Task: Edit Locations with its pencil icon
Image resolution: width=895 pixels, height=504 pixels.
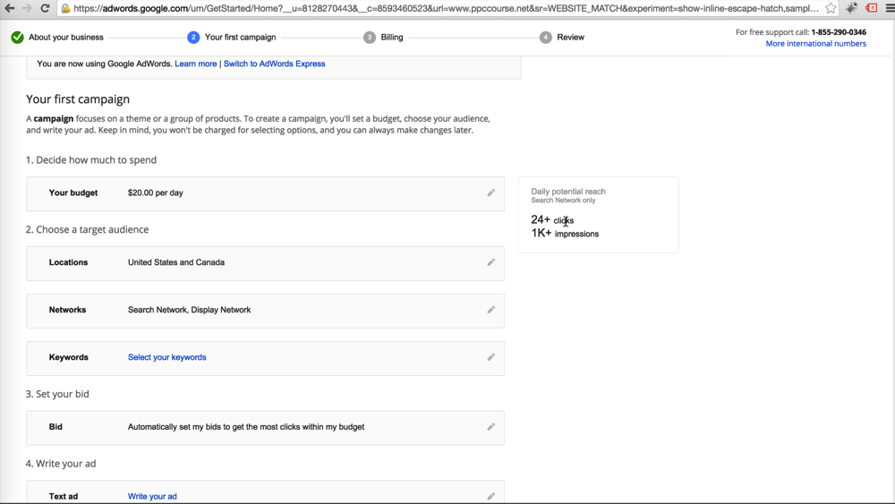Action: [x=490, y=262]
